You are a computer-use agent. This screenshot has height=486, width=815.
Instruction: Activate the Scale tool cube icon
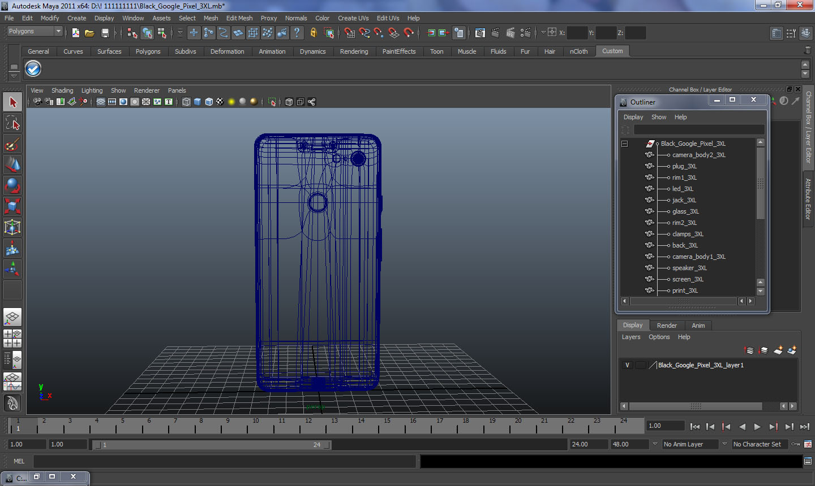click(12, 206)
